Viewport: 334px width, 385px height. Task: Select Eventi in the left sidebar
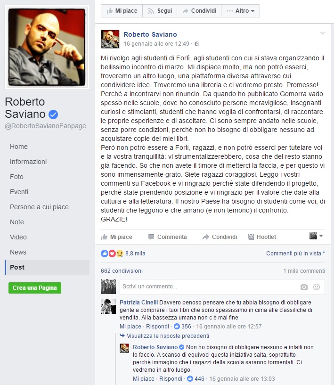pos(19,192)
